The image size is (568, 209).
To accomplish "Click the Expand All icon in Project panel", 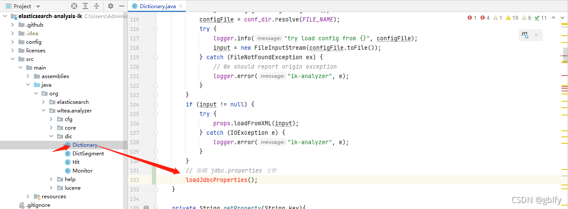I will pos(85,6).
